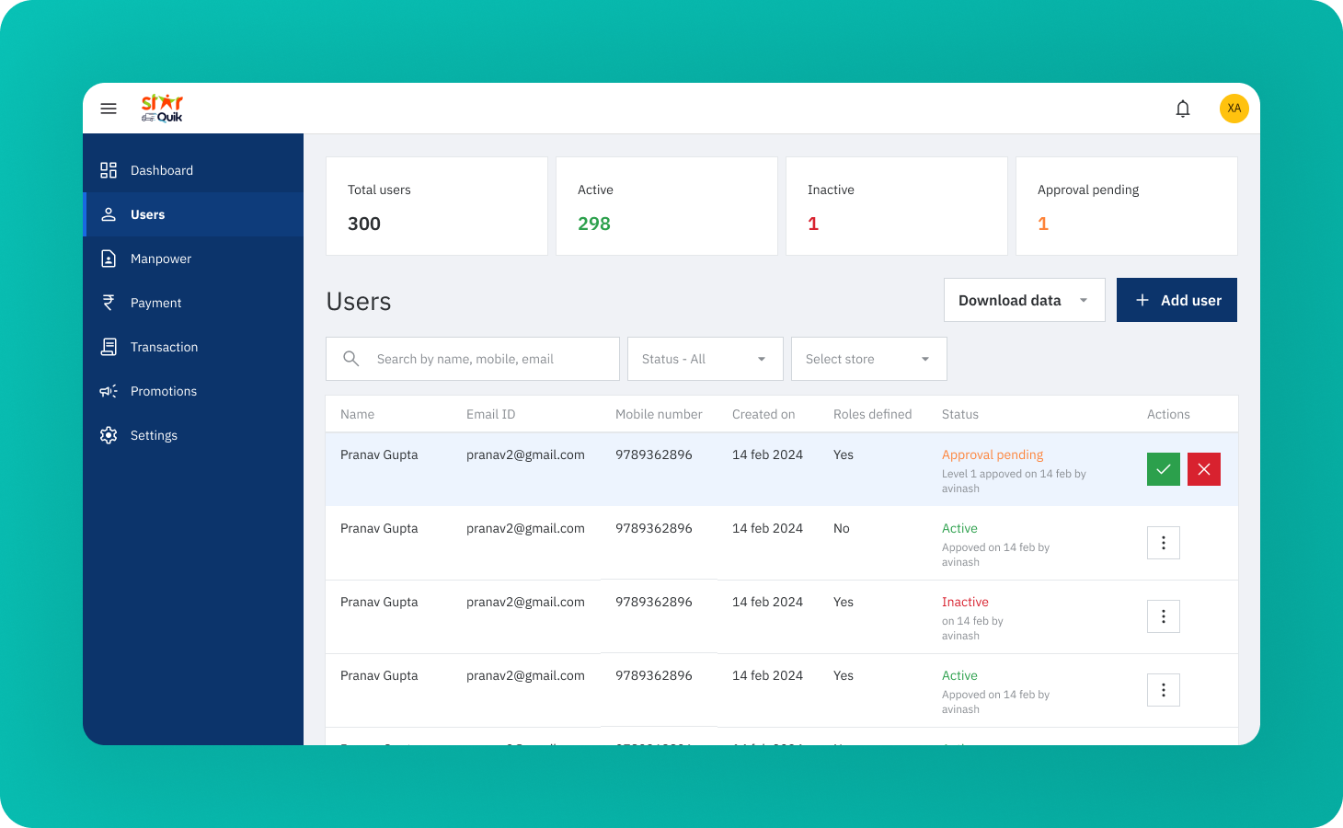Click the XA profile avatar
Viewport: 1343px width, 828px height.
[1234, 108]
